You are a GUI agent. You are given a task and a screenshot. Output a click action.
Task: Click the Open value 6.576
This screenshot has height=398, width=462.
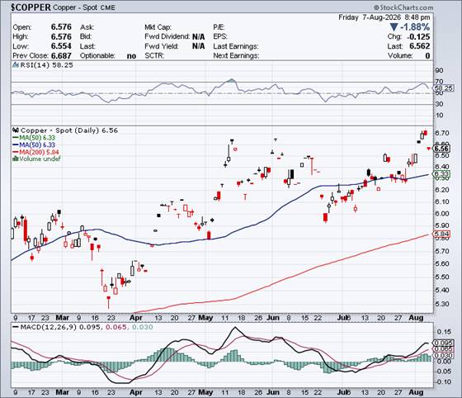pyautogui.click(x=61, y=26)
